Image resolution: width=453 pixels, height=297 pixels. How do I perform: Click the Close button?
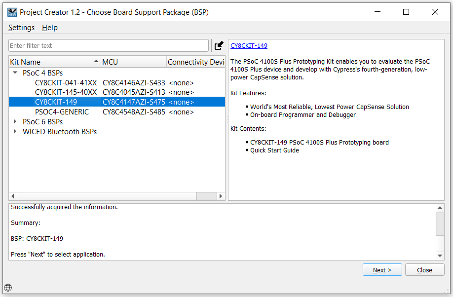click(424, 270)
